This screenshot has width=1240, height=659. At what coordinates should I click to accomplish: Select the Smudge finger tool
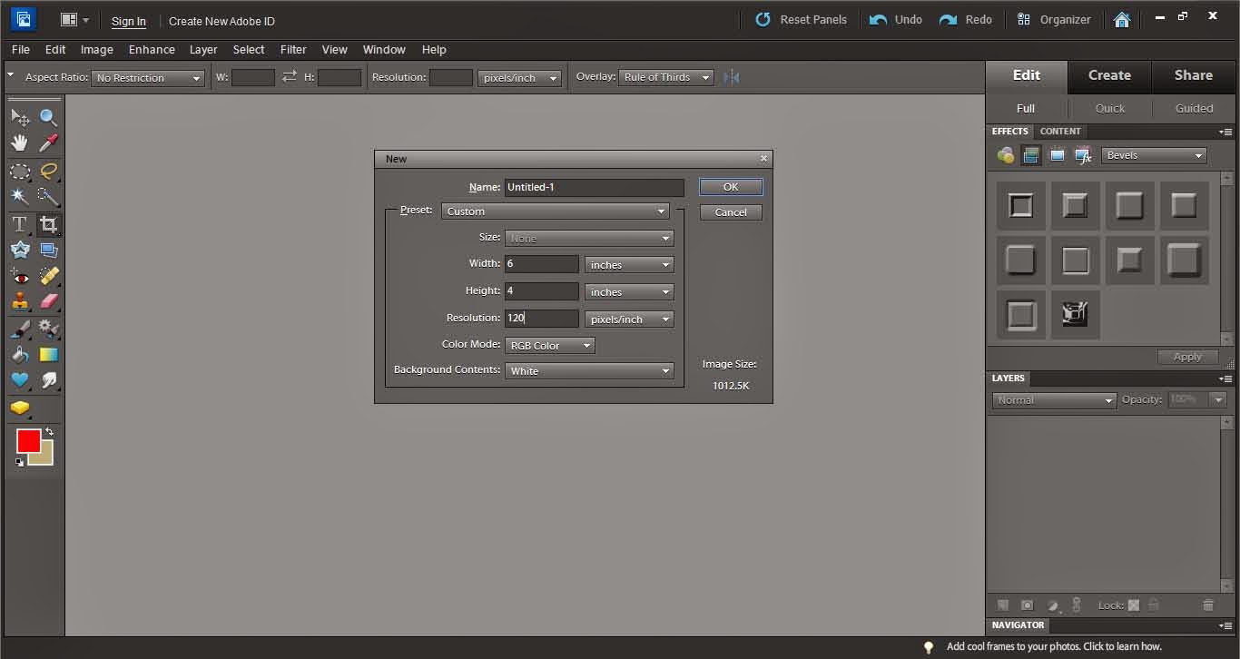[49, 380]
